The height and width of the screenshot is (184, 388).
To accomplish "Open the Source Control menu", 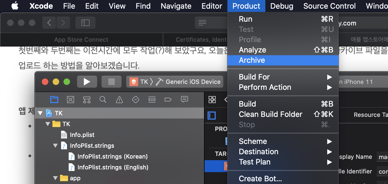I will pyautogui.click(x=329, y=6).
